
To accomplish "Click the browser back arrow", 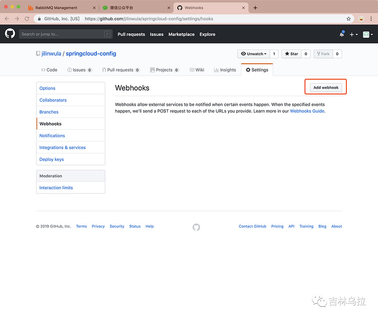I will (7, 18).
